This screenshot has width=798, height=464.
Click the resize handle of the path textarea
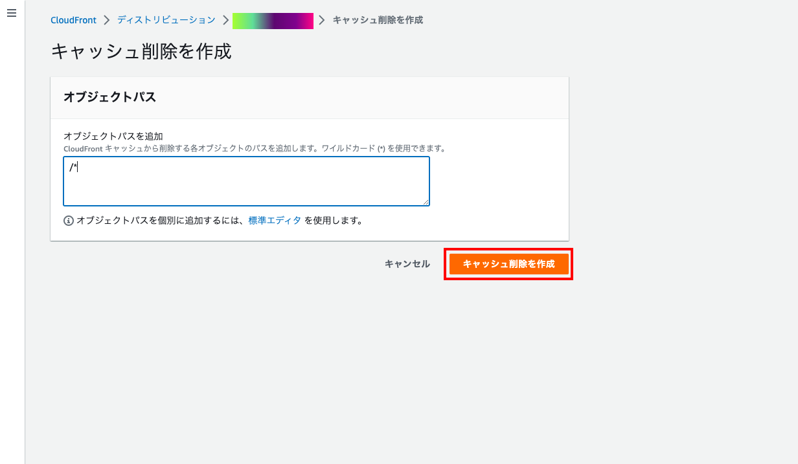(x=426, y=202)
